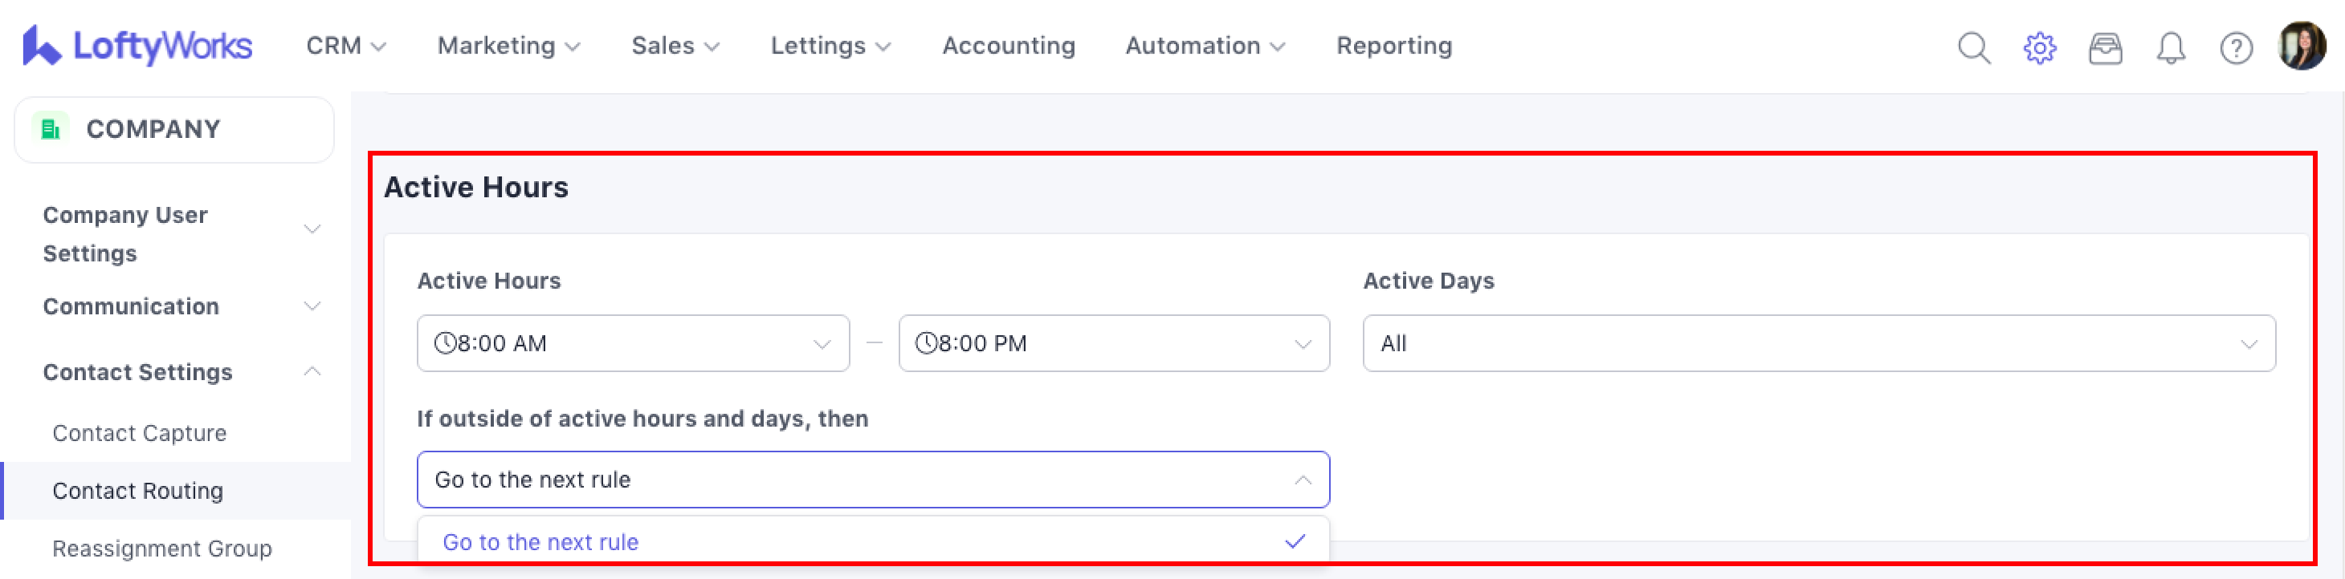Open the Active Days dropdown
The image size is (2345, 579).
click(x=1818, y=343)
